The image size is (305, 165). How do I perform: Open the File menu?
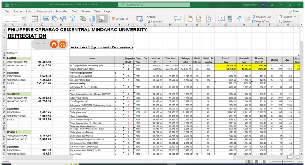(7, 11)
